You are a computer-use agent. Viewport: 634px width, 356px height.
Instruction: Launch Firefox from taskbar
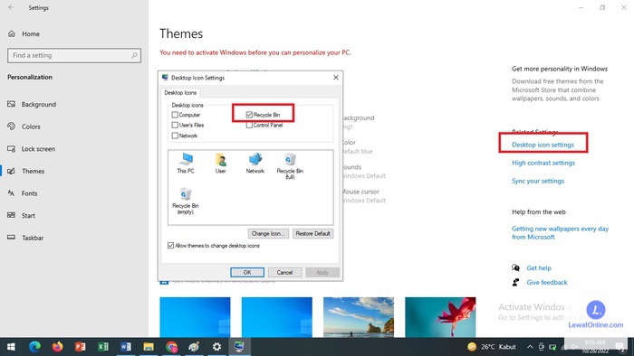click(57, 347)
